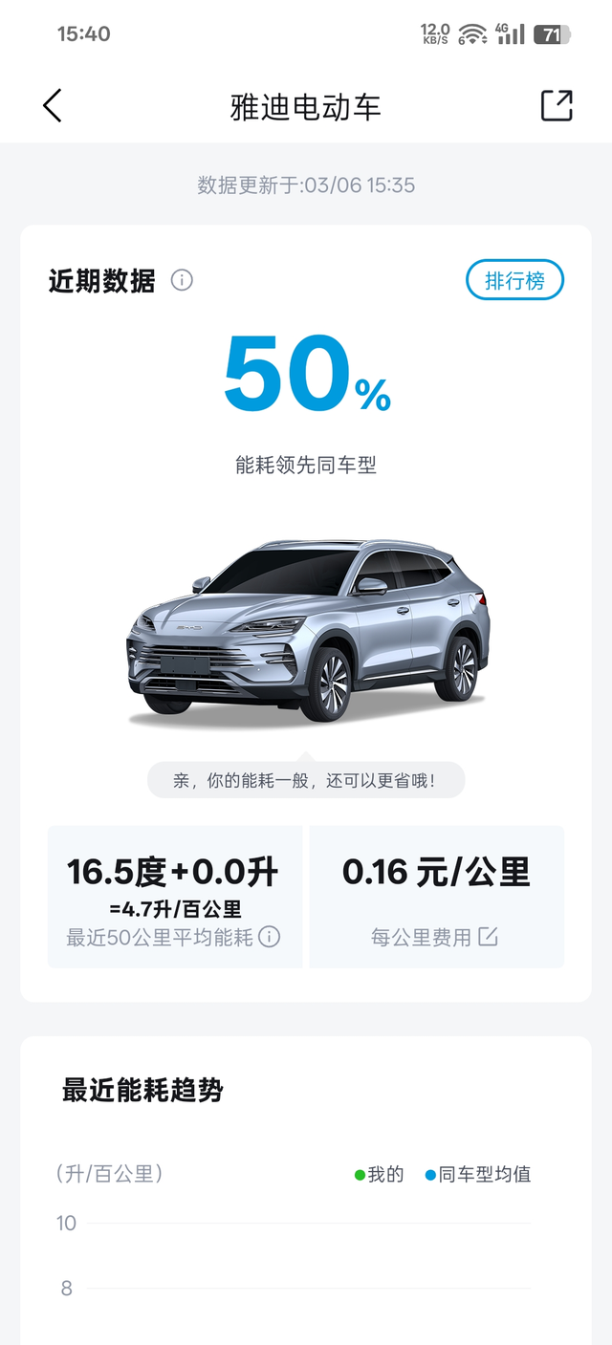Tap the back arrow icon
Image resolution: width=612 pixels, height=1345 pixels.
(x=53, y=105)
